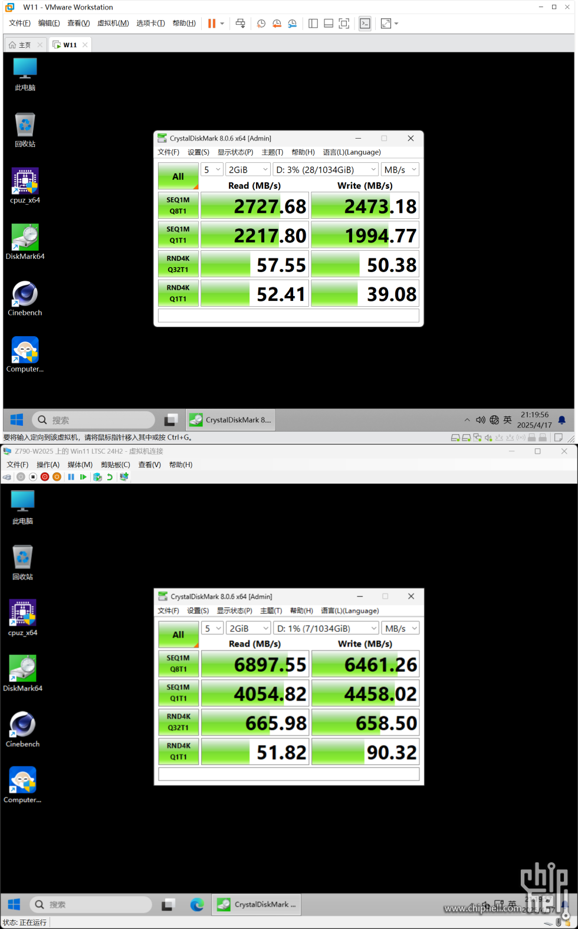Click the CrystalDiskMark taskbar button in W11 VM
578x929 pixels.
tap(231, 420)
